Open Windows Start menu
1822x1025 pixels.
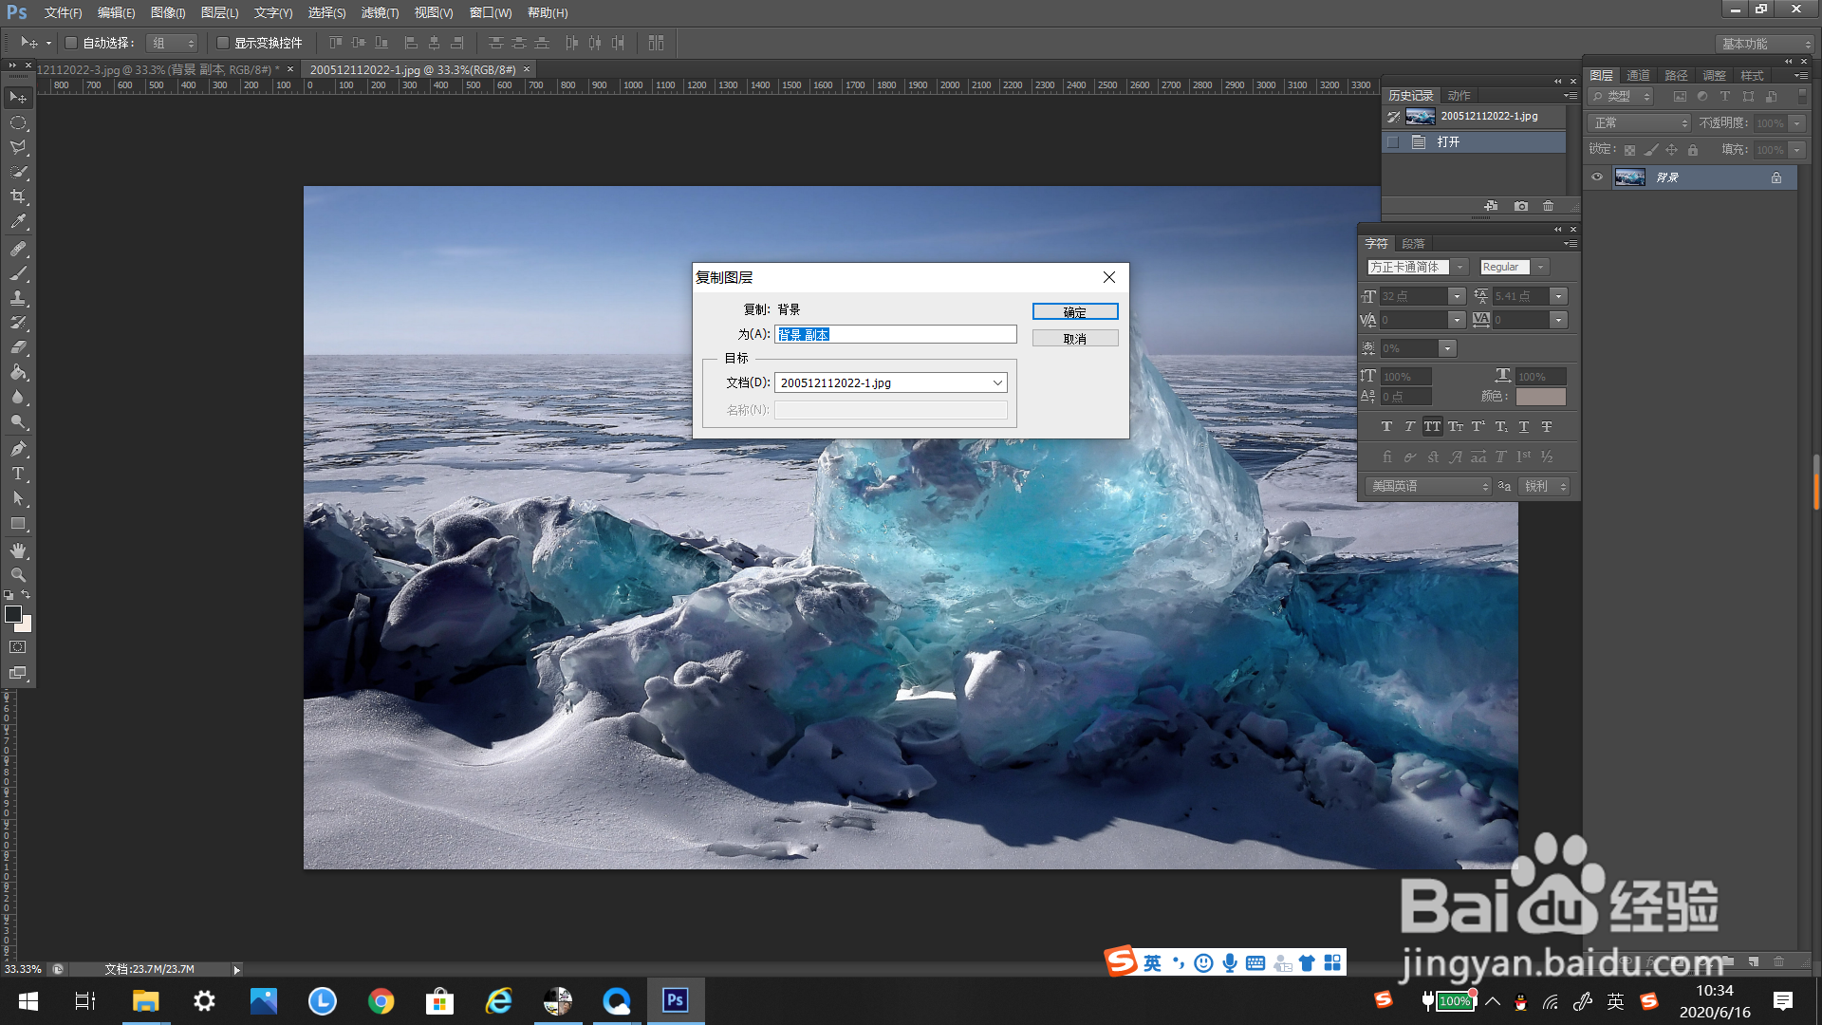[28, 1001]
